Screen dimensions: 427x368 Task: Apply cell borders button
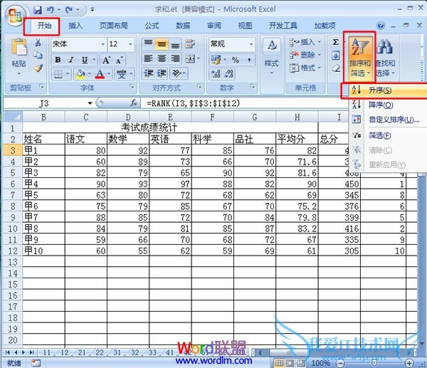tap(58, 74)
